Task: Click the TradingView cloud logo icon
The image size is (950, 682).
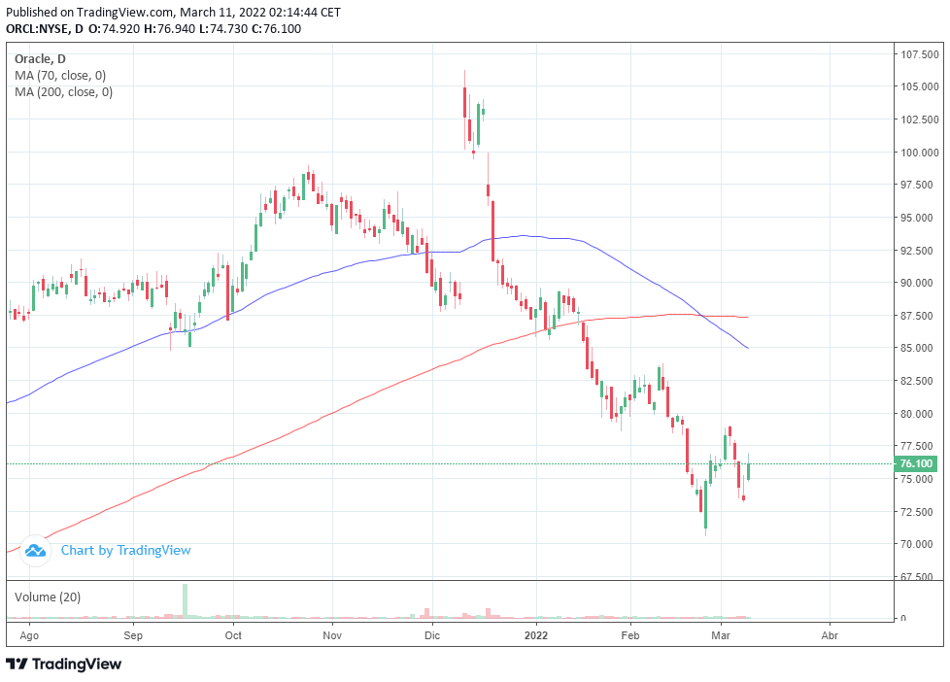Action: pyautogui.click(x=35, y=551)
